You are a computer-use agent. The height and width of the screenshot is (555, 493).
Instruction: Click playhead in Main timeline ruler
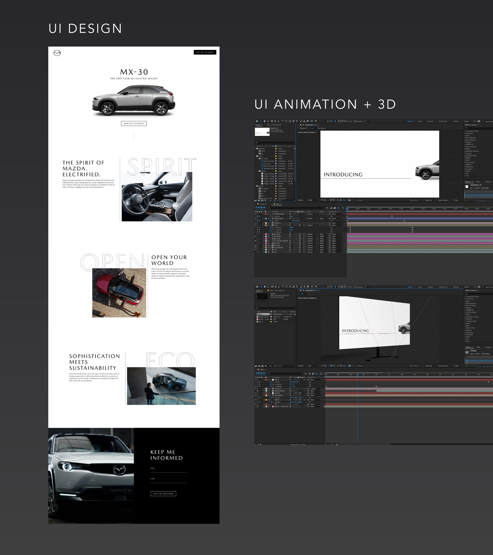357,374
